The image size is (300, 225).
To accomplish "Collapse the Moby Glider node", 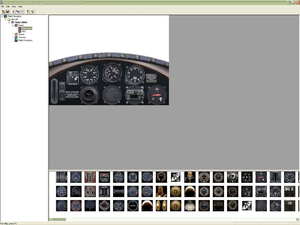I will click(9, 22).
